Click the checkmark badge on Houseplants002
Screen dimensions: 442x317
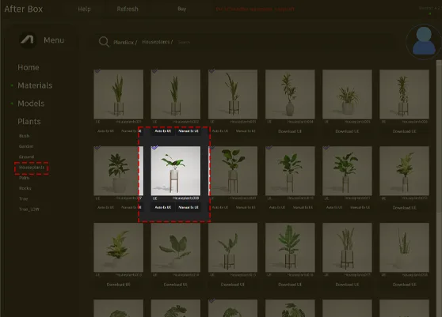tap(154, 71)
